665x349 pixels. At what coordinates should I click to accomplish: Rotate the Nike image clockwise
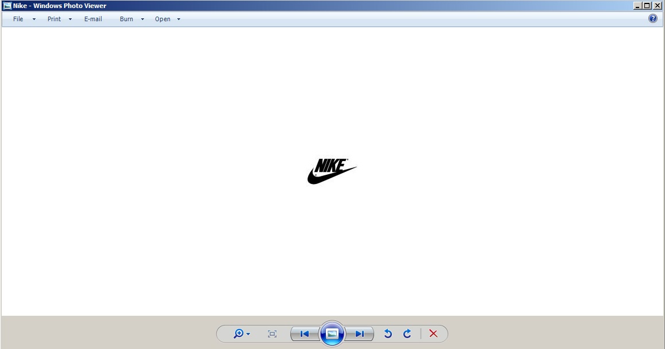[x=407, y=334]
